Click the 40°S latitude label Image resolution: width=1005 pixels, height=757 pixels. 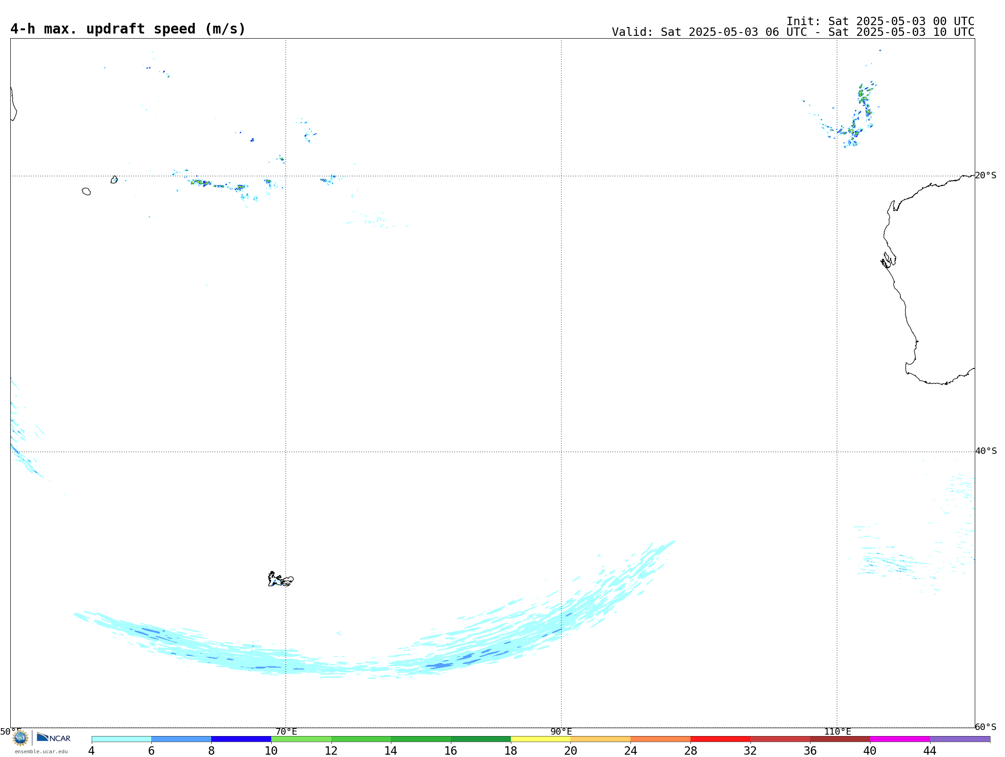click(986, 451)
